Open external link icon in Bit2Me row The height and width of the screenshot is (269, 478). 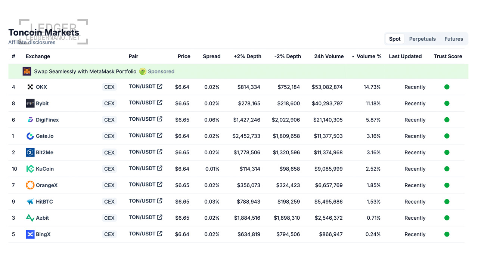[x=160, y=152]
